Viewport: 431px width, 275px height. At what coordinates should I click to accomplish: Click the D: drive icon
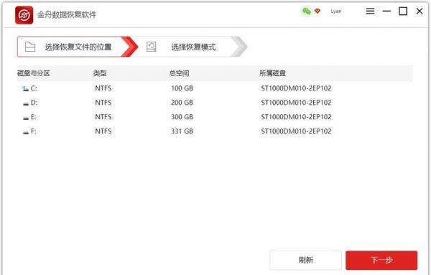click(26, 103)
